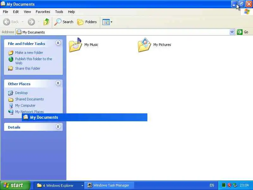
Task: Click the Make a new folder icon
Action: click(x=11, y=53)
